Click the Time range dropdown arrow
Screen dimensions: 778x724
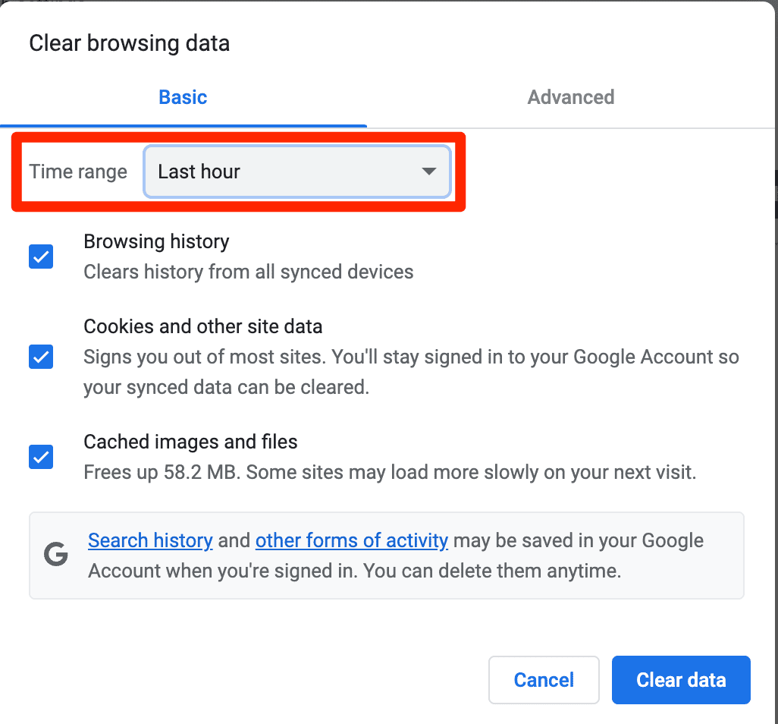[x=429, y=172]
